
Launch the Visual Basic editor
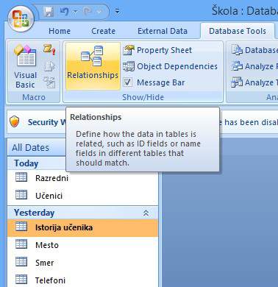26,66
